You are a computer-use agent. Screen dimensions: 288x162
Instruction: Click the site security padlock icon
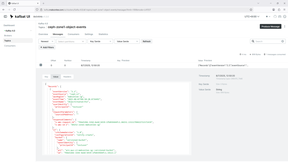point(41,10)
